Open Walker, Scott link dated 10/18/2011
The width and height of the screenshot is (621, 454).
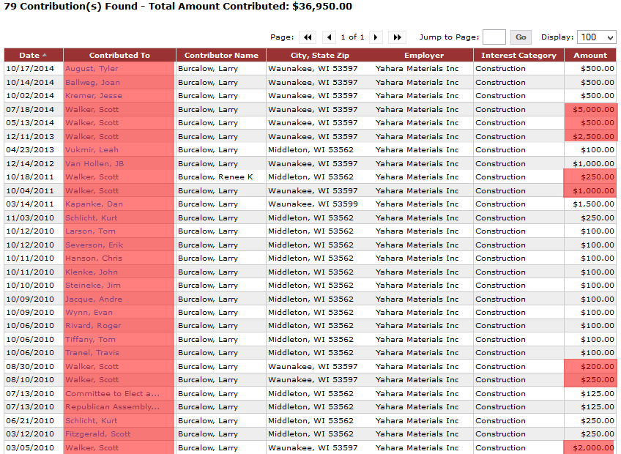92,177
